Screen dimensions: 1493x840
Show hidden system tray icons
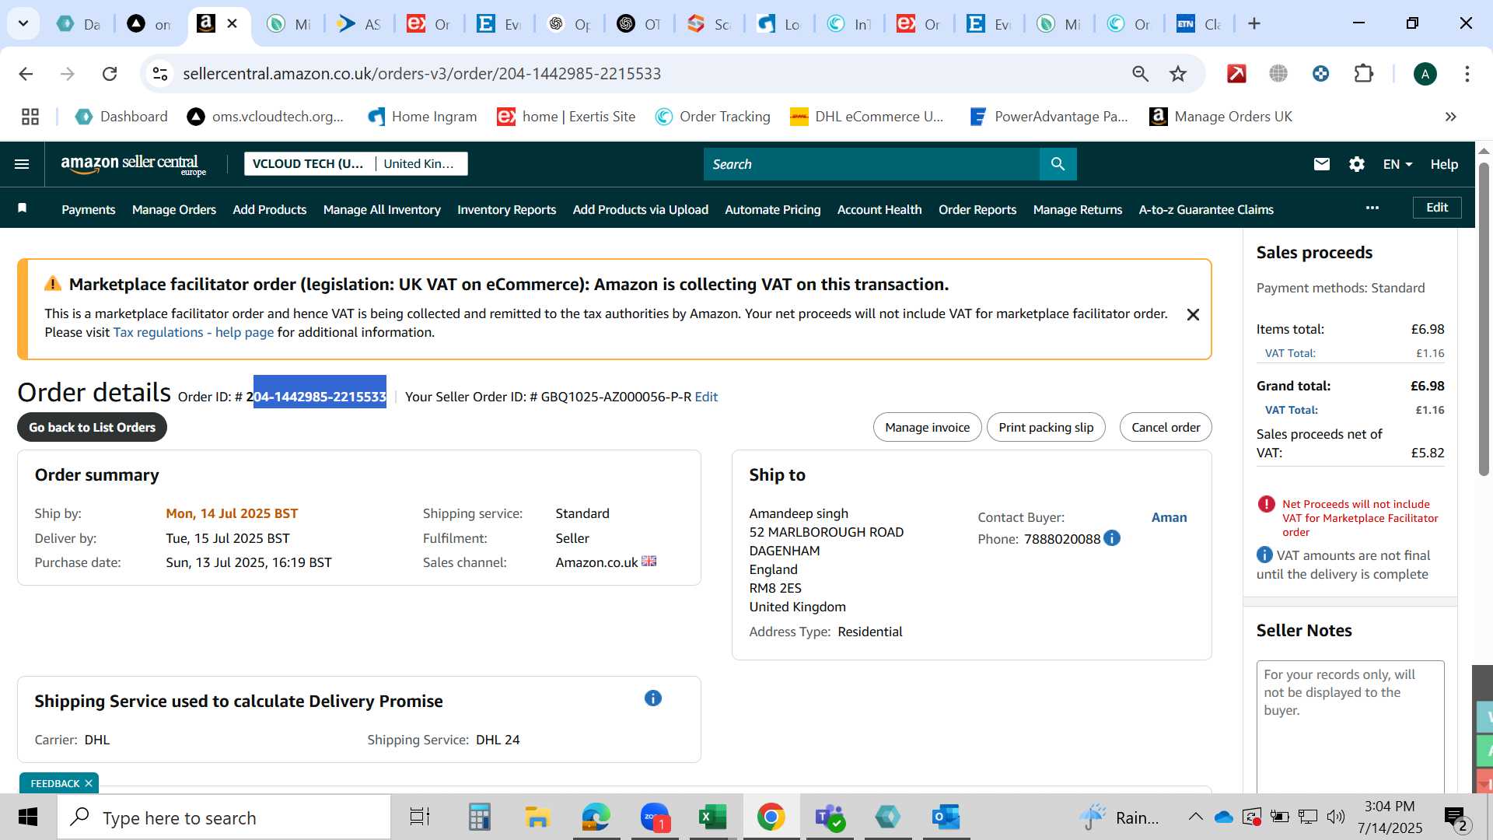tap(1195, 817)
